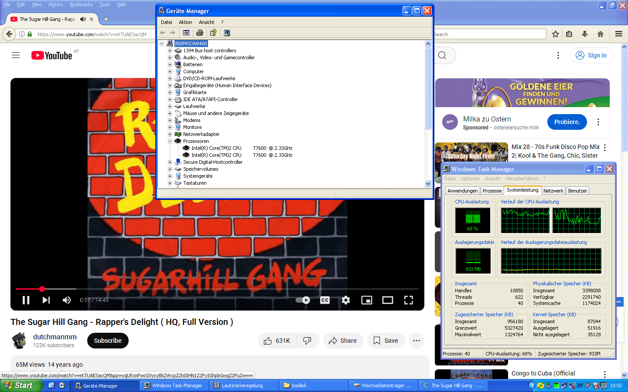628x392 pixels.
Task: Switch to Netzwerk tab in Task-Manager
Action: point(553,191)
